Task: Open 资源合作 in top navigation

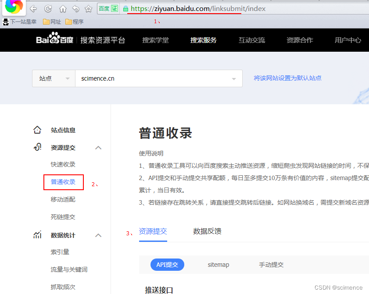Action: click(x=300, y=40)
